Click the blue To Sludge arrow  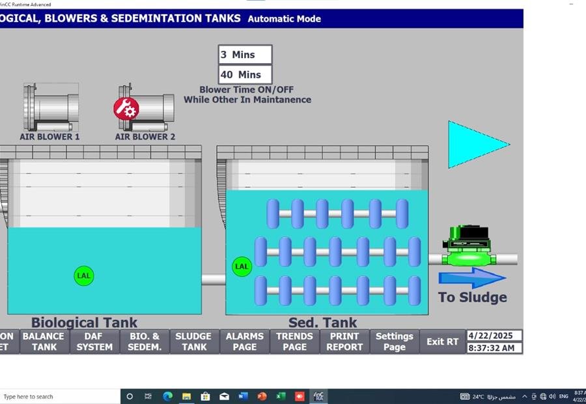[x=473, y=278]
